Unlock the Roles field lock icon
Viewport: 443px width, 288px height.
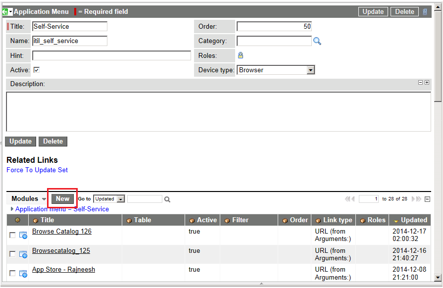[x=241, y=55]
